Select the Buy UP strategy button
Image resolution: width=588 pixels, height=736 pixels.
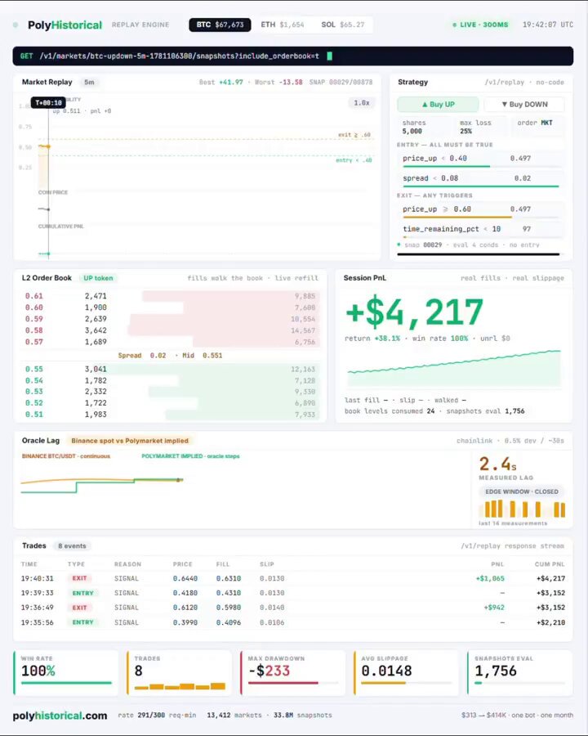click(438, 104)
